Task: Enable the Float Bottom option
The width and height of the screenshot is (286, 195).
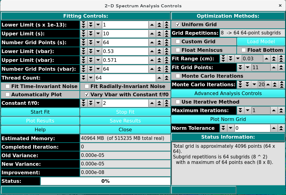Action: click(244, 50)
